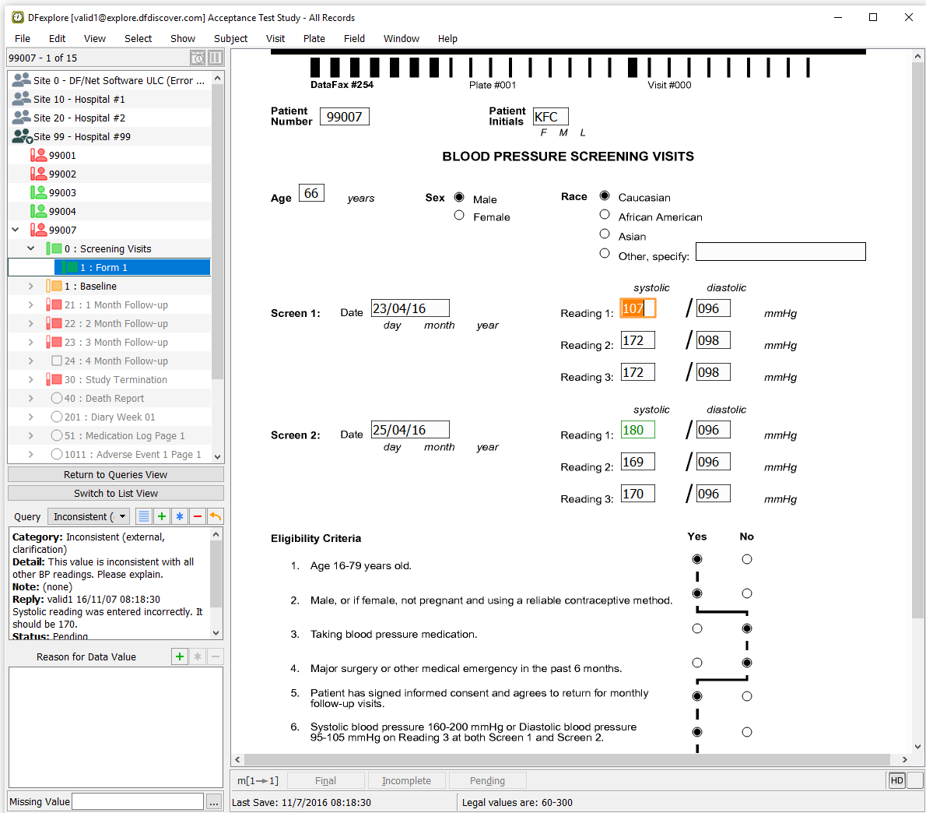Select the Female sex radio button
The image size is (926, 813).
click(459, 216)
